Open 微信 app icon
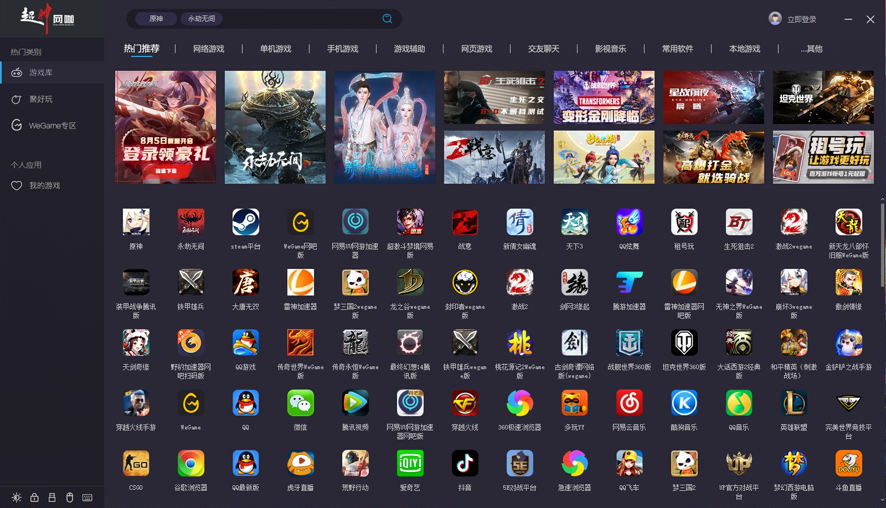The width and height of the screenshot is (886, 508). click(x=301, y=403)
